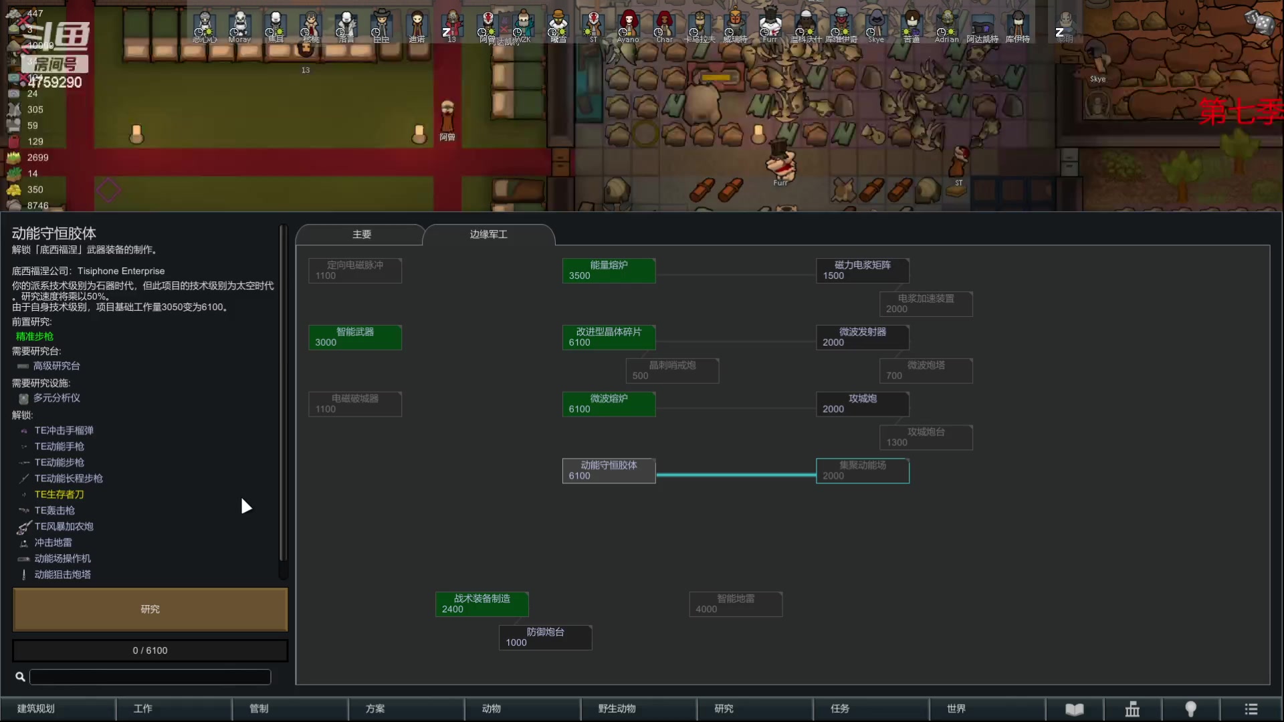The width and height of the screenshot is (1284, 722).
Task: Select colonist 迪诺 portrait in the top bar
Action: (x=417, y=25)
